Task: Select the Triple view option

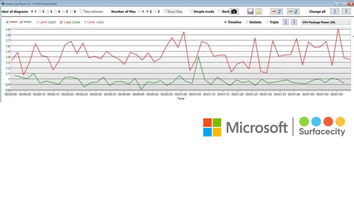Action: pyautogui.click(x=268, y=22)
